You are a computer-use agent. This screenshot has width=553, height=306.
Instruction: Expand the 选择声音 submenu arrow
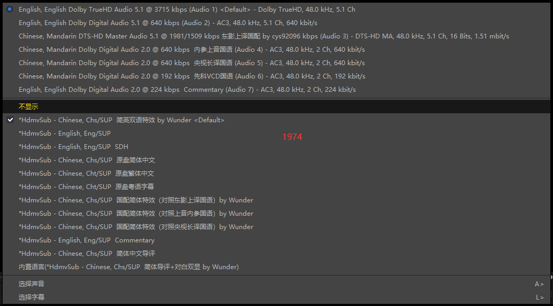click(539, 284)
